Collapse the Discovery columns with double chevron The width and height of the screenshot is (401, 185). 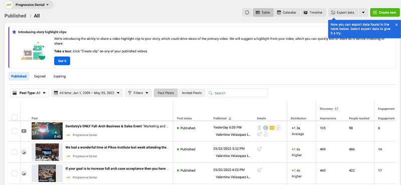pyautogui.click(x=336, y=108)
